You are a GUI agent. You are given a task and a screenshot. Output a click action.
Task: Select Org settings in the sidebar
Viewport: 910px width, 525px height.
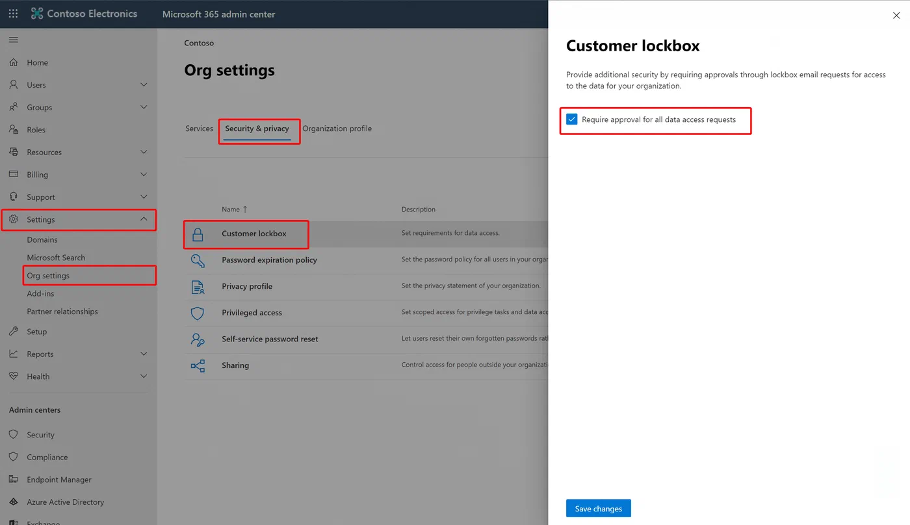[x=48, y=276]
